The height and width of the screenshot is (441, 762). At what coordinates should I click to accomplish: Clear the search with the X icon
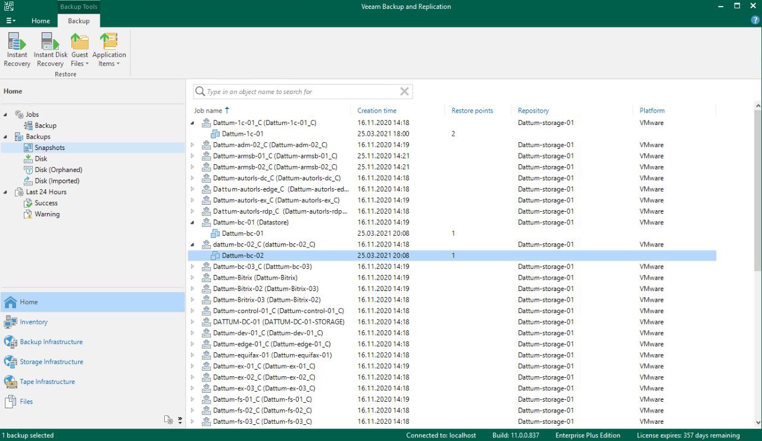coord(404,92)
